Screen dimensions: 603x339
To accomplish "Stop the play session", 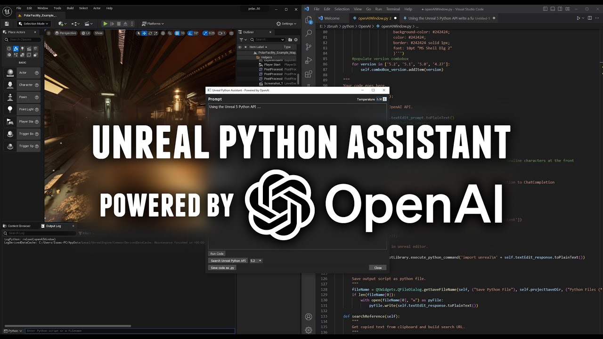I will point(119,24).
